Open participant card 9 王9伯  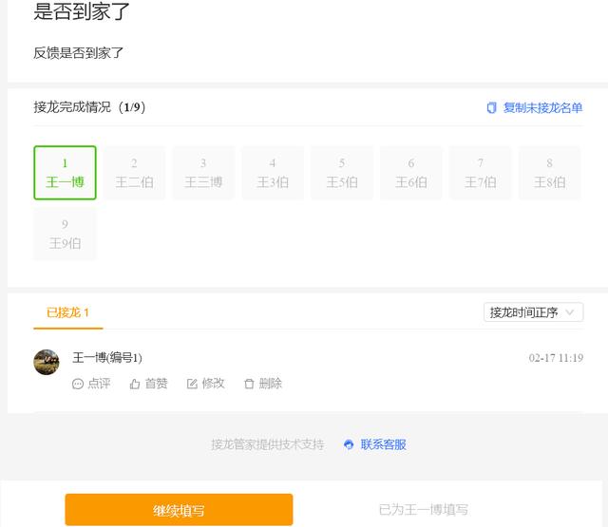tap(65, 234)
